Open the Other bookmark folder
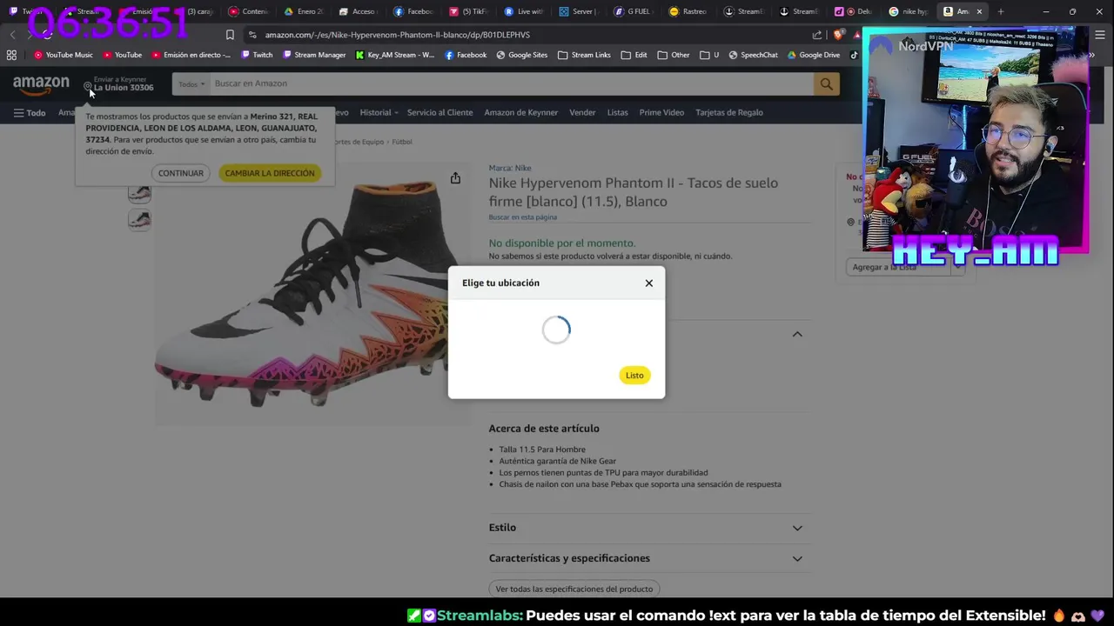 (x=674, y=55)
